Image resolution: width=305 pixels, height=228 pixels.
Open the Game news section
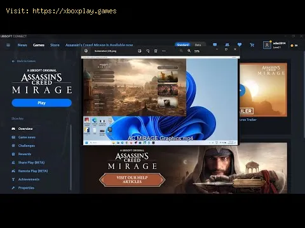[24, 137]
